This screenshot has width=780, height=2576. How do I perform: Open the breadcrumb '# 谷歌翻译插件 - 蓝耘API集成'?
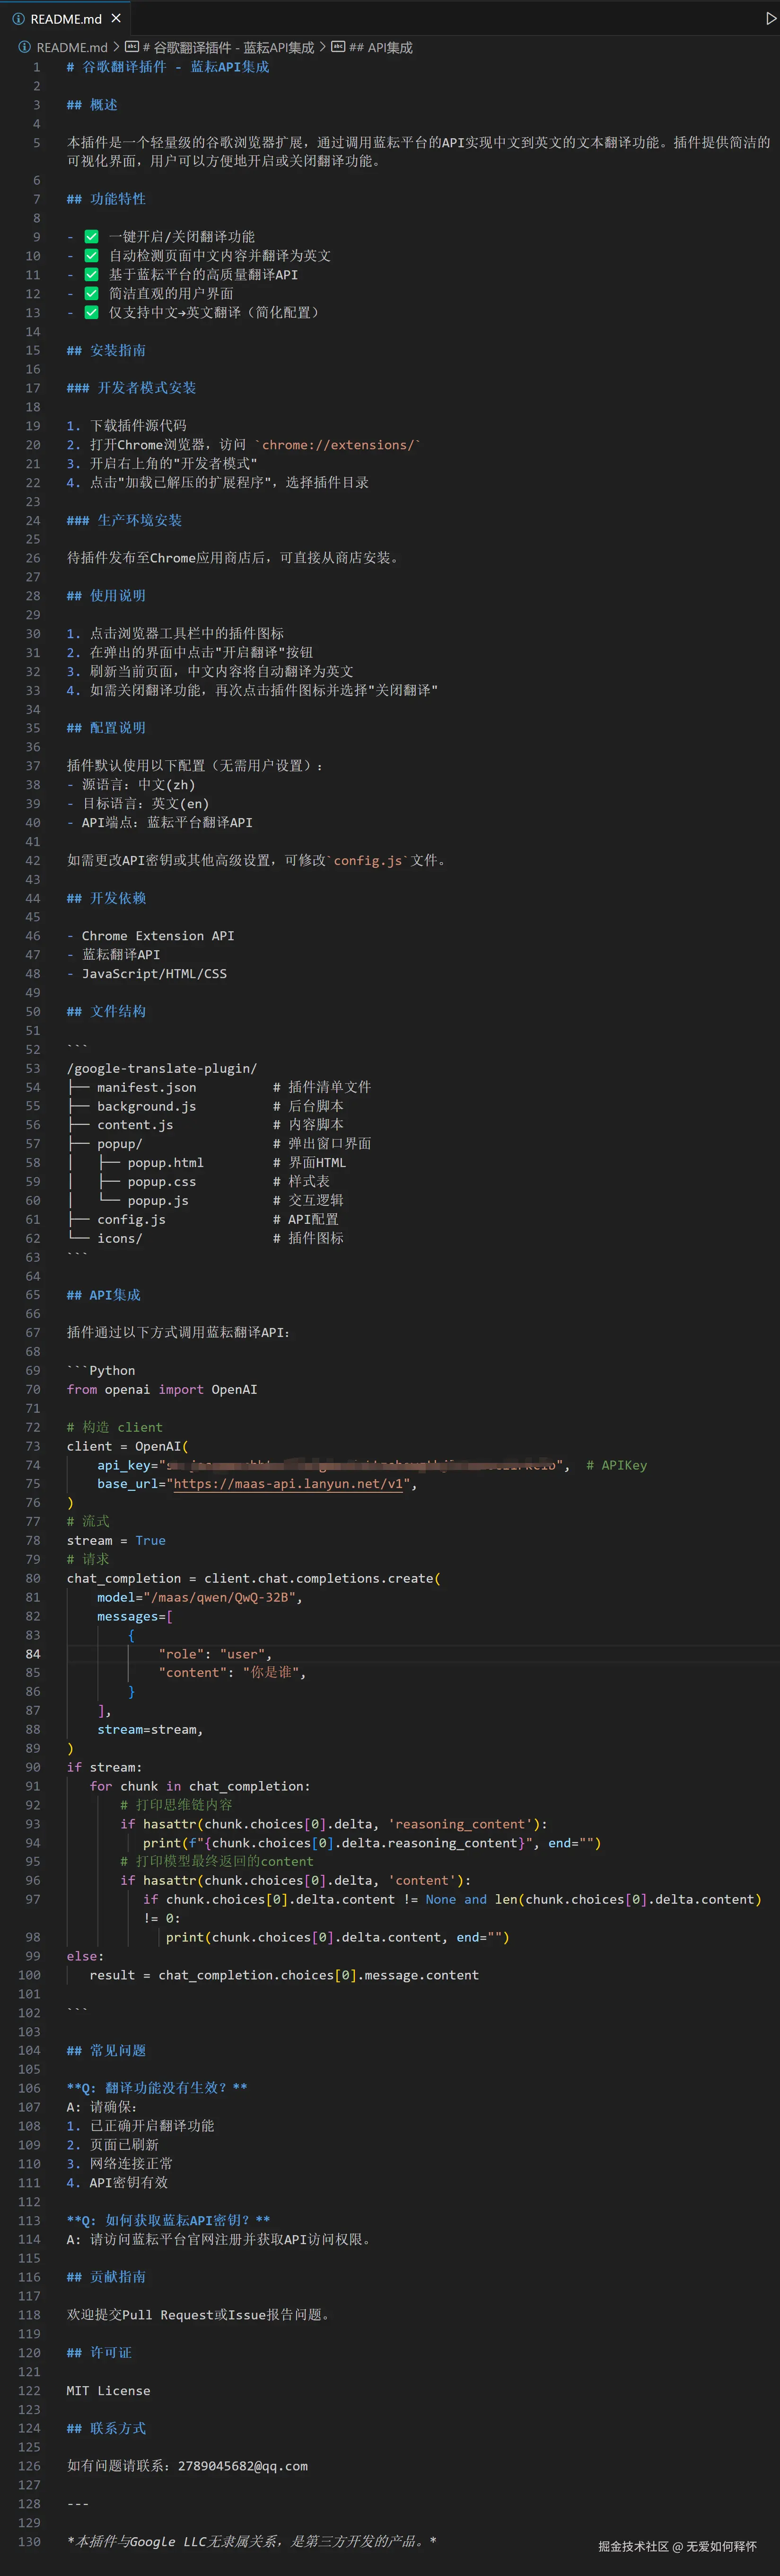229,47
